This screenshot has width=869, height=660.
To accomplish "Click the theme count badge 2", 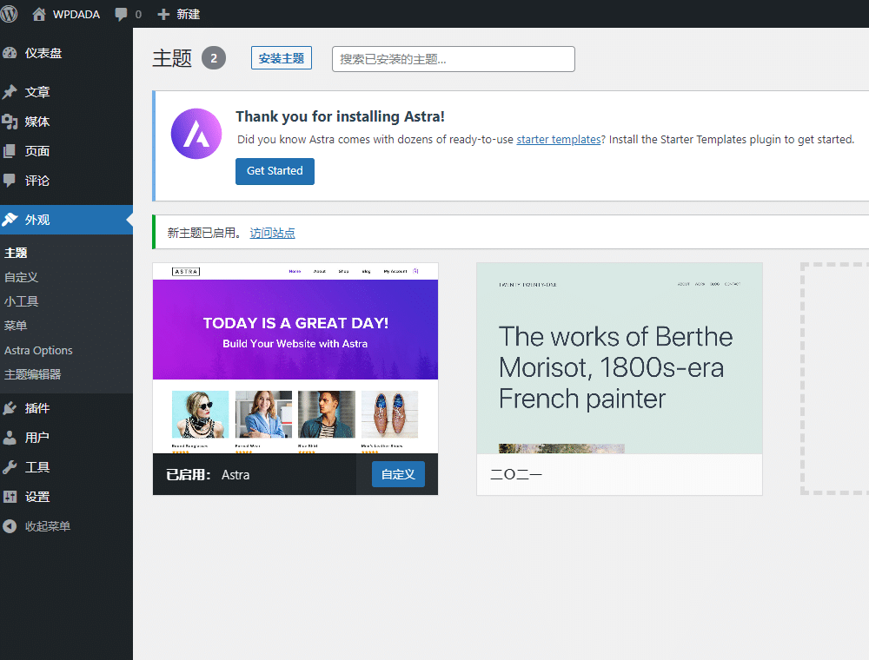I will [x=214, y=58].
